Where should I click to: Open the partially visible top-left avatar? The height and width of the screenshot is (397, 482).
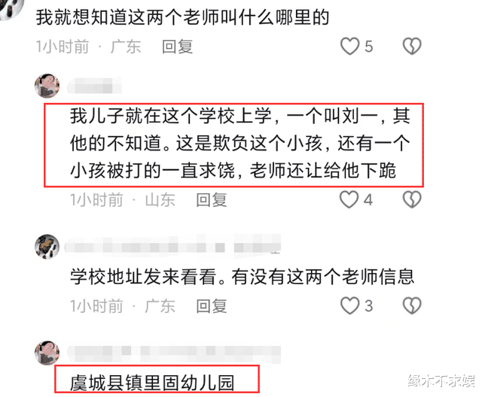[12, 9]
